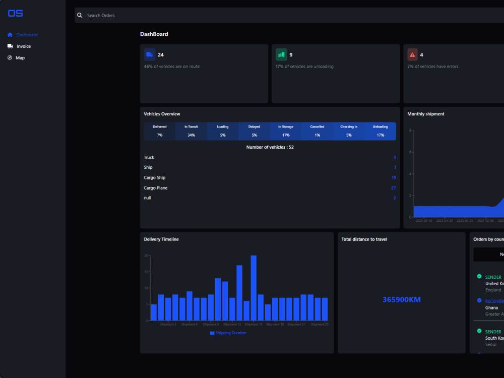Click the blue RECEIVER check icon
504x378 pixels.
point(479,300)
